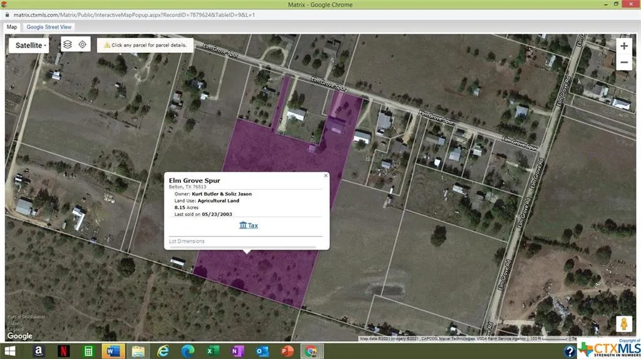Image resolution: width=641 pixels, height=359 pixels.
Task: Launch Excel from the taskbar
Action: [x=212, y=351]
